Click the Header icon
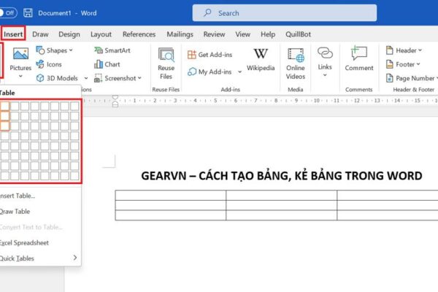The image size is (438, 292). tap(389, 50)
